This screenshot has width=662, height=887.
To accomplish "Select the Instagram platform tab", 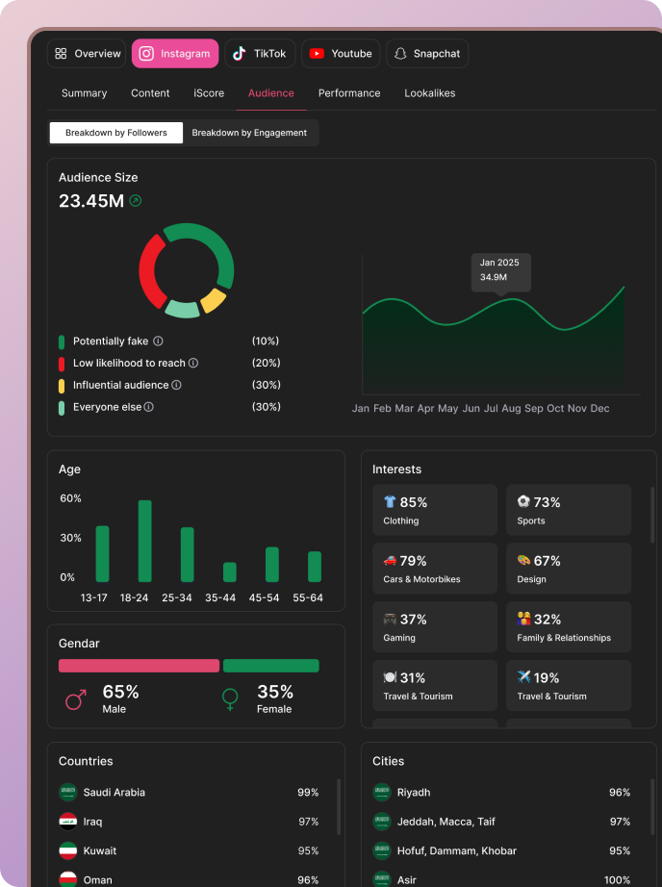I will 175,54.
